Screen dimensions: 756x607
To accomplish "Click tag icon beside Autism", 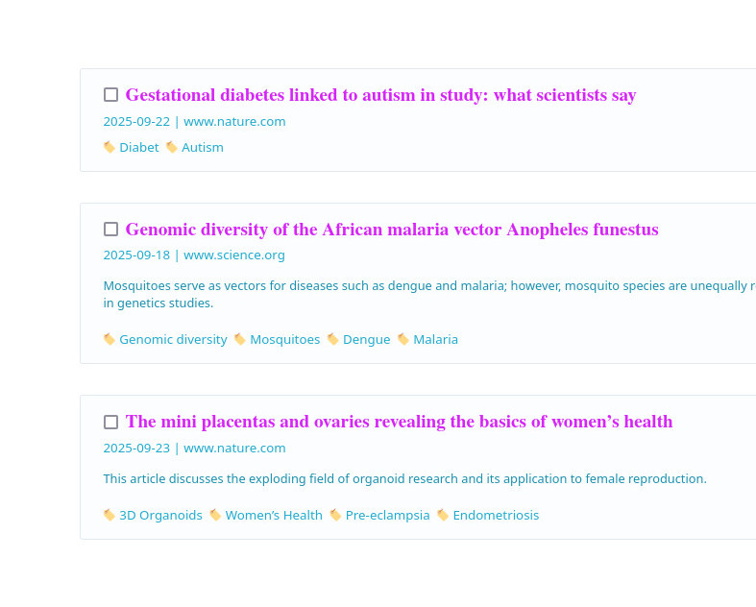I will (x=172, y=147).
